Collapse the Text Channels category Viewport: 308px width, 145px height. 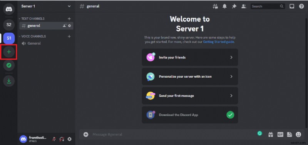(x=32, y=18)
